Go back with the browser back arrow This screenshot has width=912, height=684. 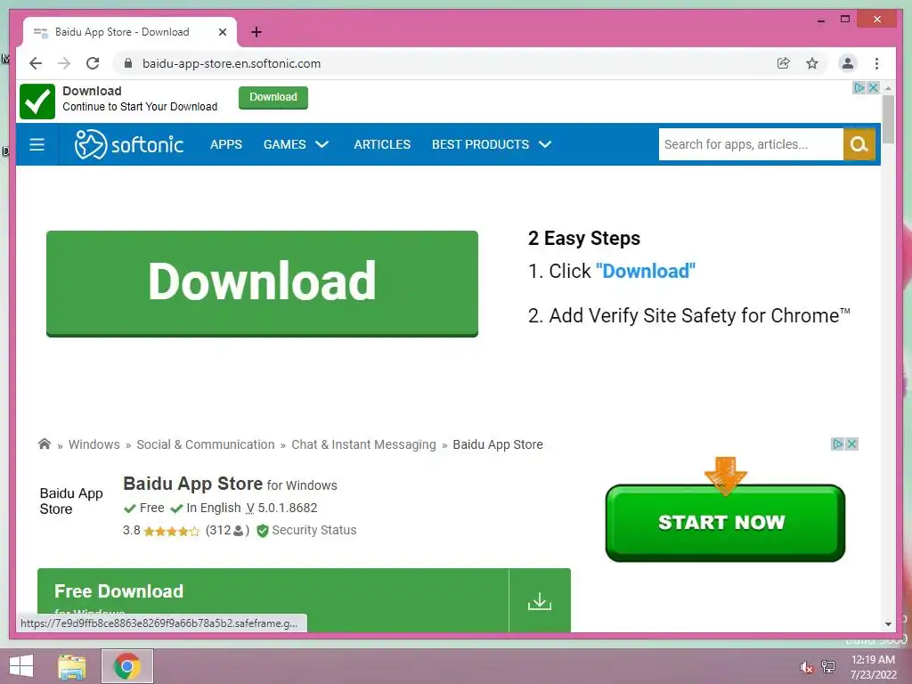tap(36, 63)
